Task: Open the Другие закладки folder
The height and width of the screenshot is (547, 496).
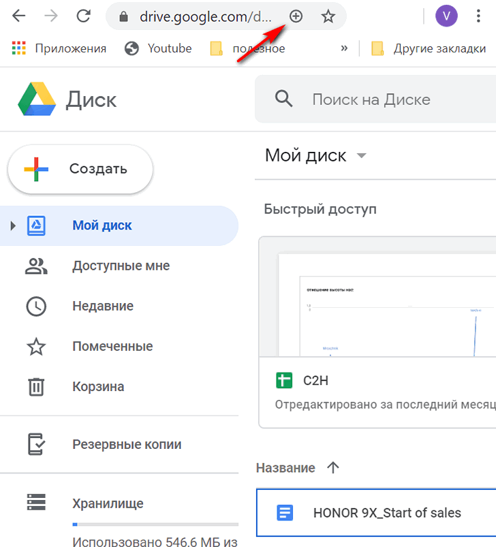Action: coord(429,48)
